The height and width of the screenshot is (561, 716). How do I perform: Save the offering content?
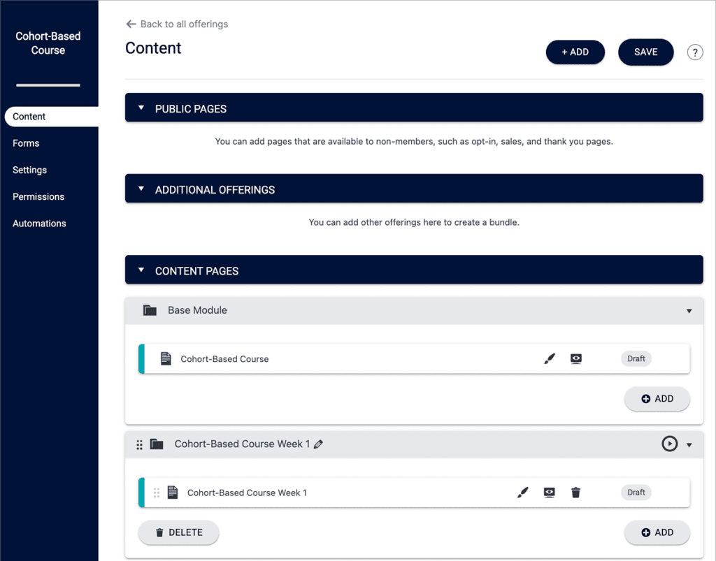click(645, 52)
